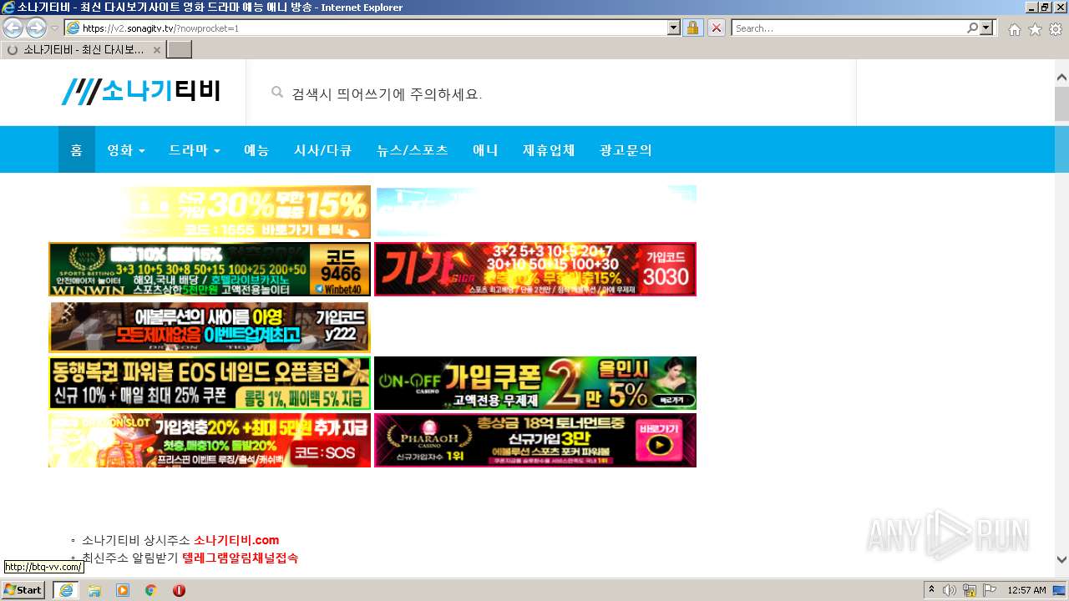Select the 홈 menu item
This screenshot has height=601, width=1069.
point(76,149)
